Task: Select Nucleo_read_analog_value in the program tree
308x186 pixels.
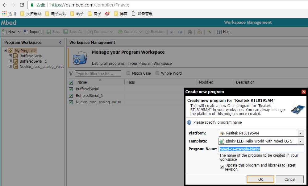Action: coord(42,67)
